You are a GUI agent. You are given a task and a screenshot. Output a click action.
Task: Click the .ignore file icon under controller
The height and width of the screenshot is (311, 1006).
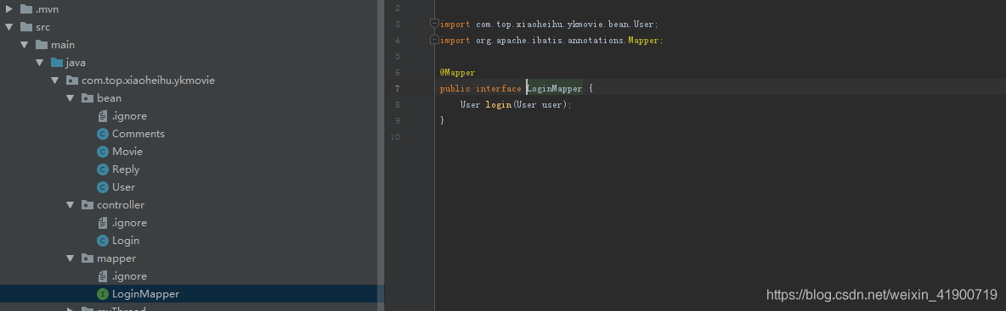pyautogui.click(x=103, y=223)
